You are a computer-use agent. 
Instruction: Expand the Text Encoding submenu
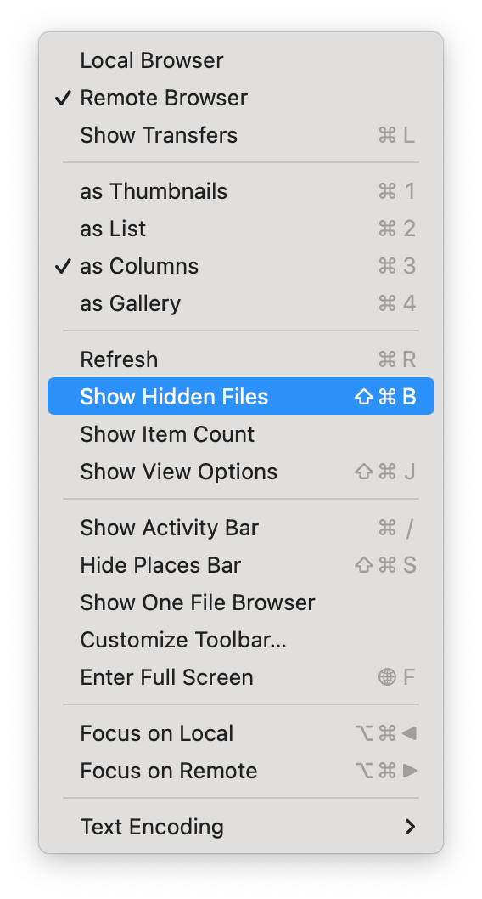240,827
